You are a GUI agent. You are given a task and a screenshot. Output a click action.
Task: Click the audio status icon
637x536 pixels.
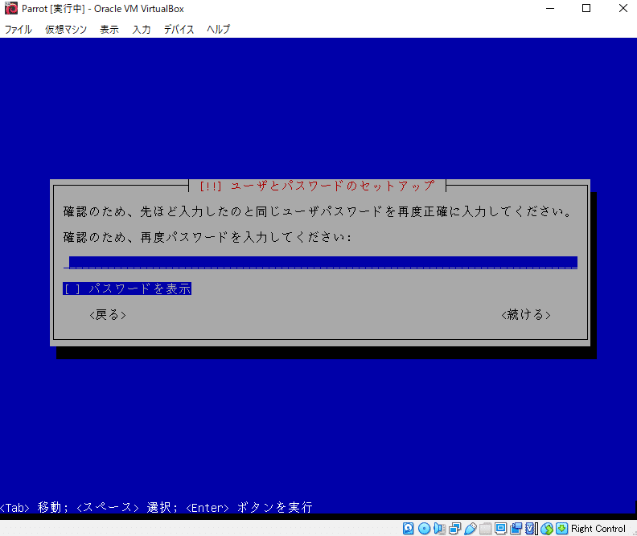tap(439, 528)
